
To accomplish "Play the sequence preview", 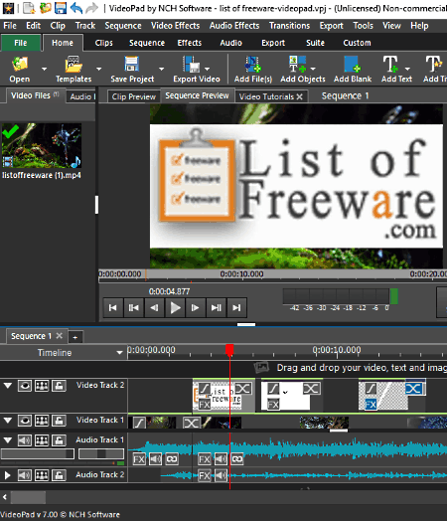I will (175, 308).
